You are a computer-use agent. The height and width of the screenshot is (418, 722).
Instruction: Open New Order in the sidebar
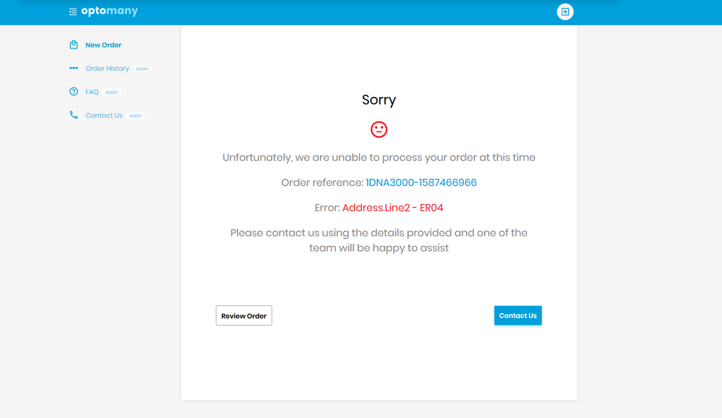click(103, 45)
